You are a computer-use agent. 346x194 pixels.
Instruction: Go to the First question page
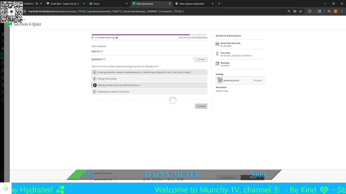point(146,179)
